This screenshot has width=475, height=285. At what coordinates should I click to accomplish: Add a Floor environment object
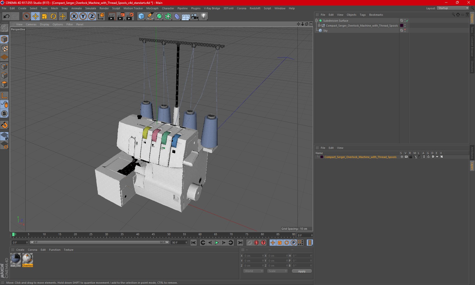pyautogui.click(x=186, y=16)
